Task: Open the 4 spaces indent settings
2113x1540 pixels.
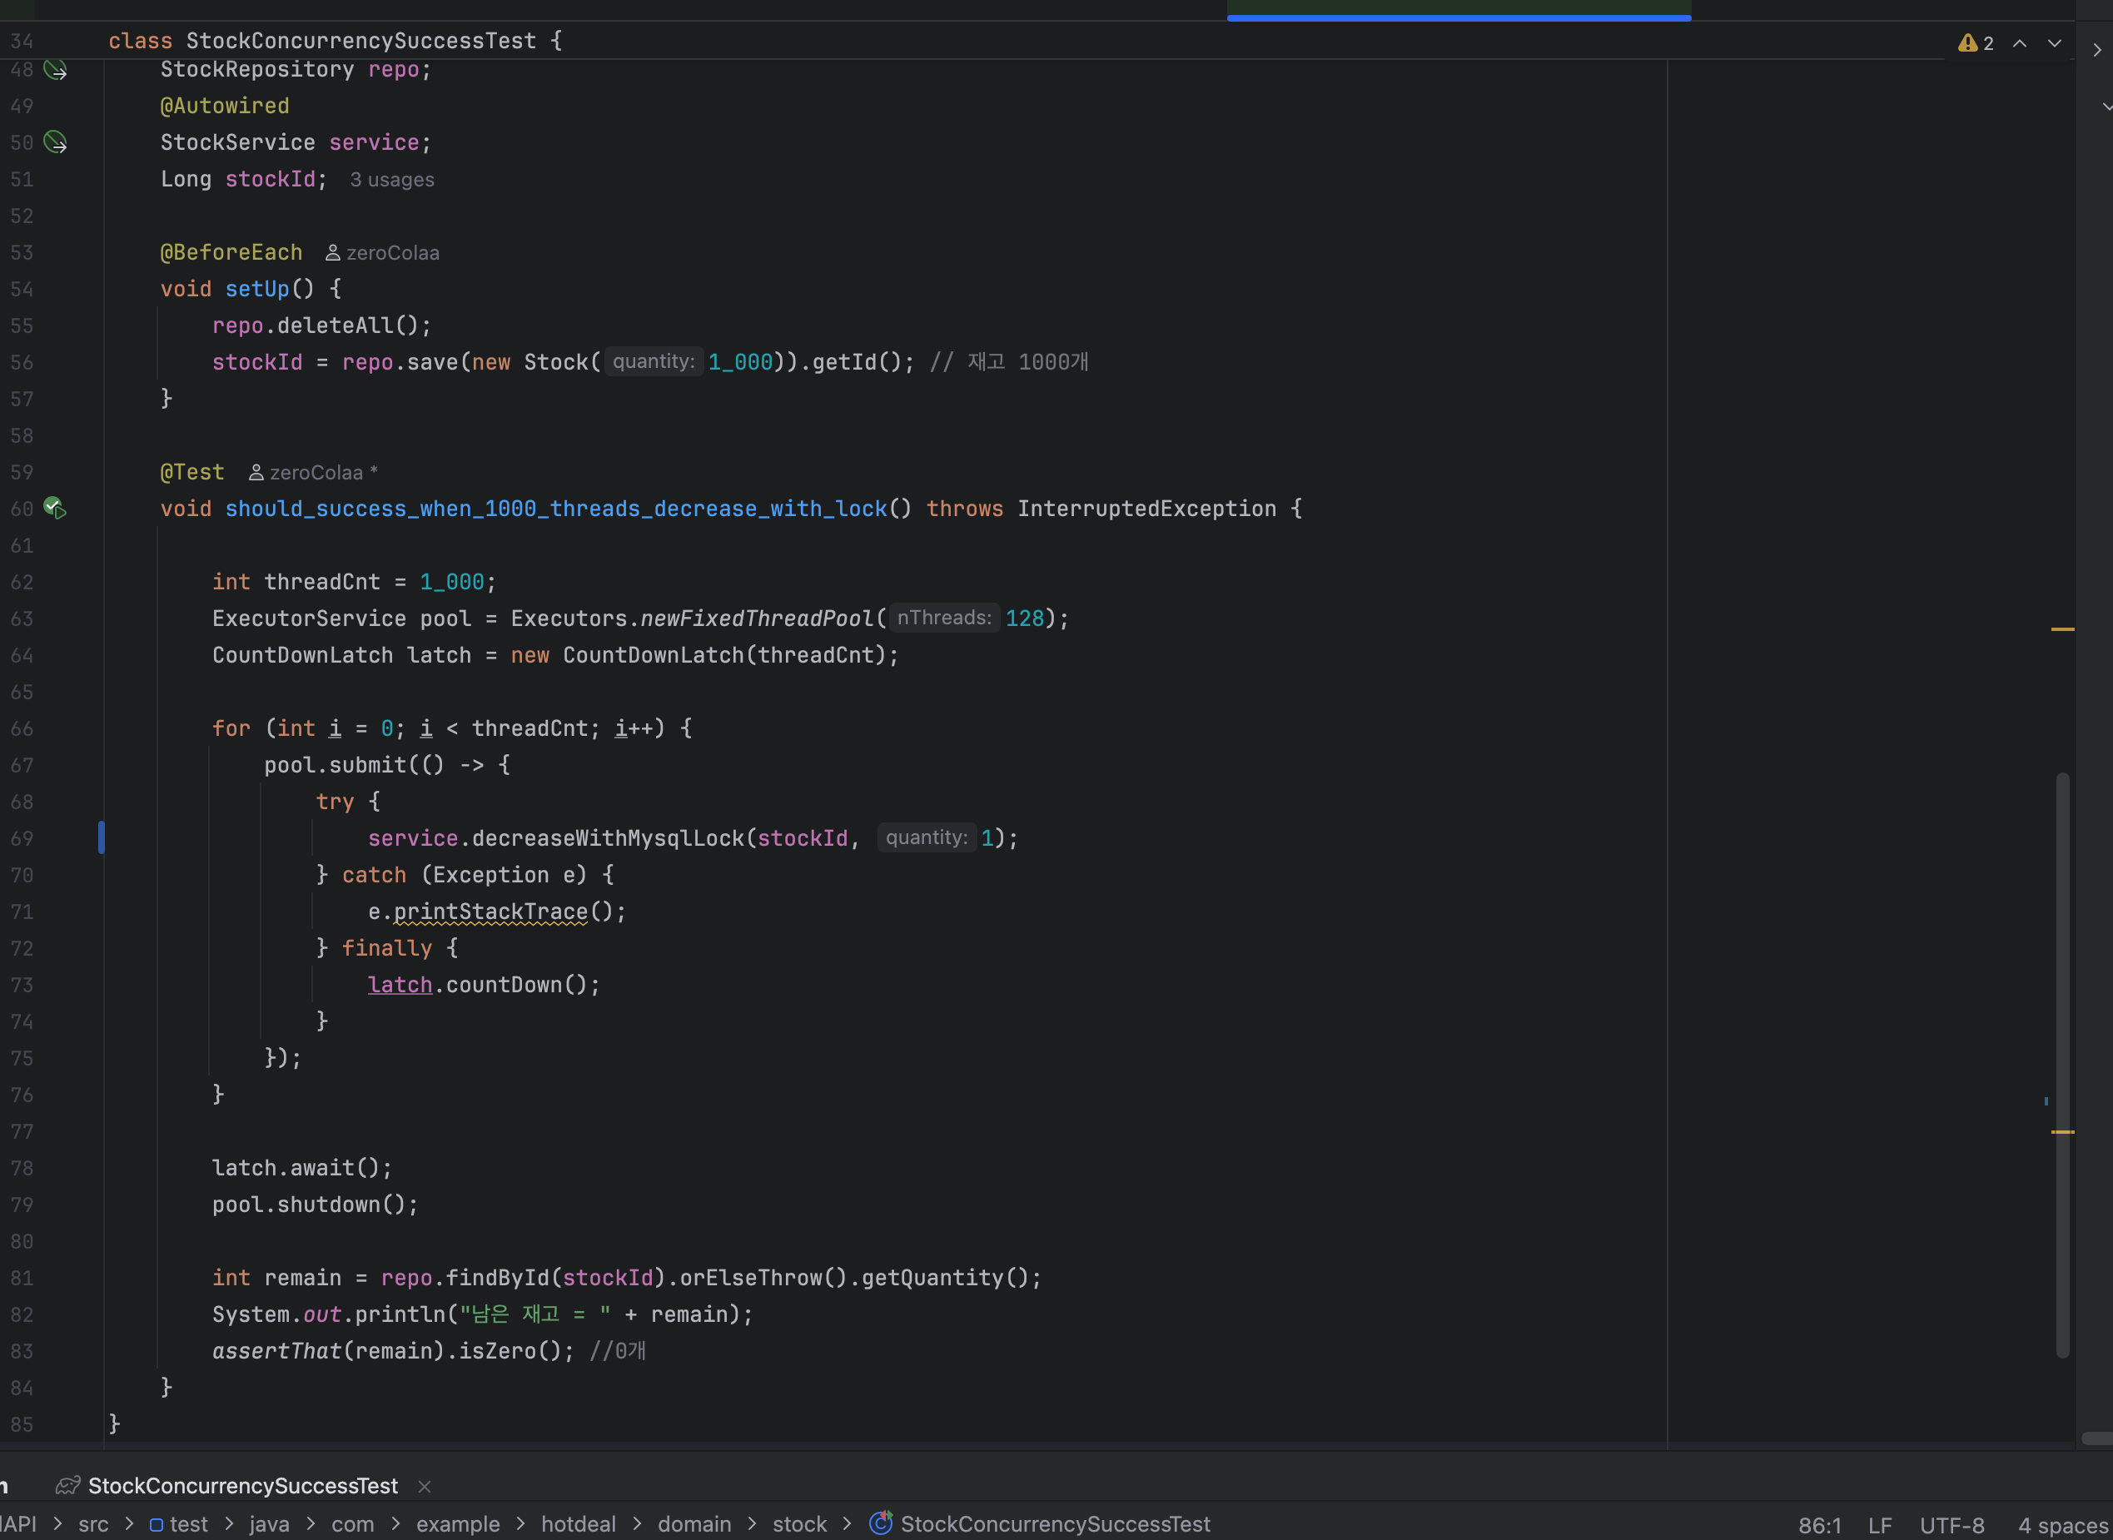Action: (x=2065, y=1525)
